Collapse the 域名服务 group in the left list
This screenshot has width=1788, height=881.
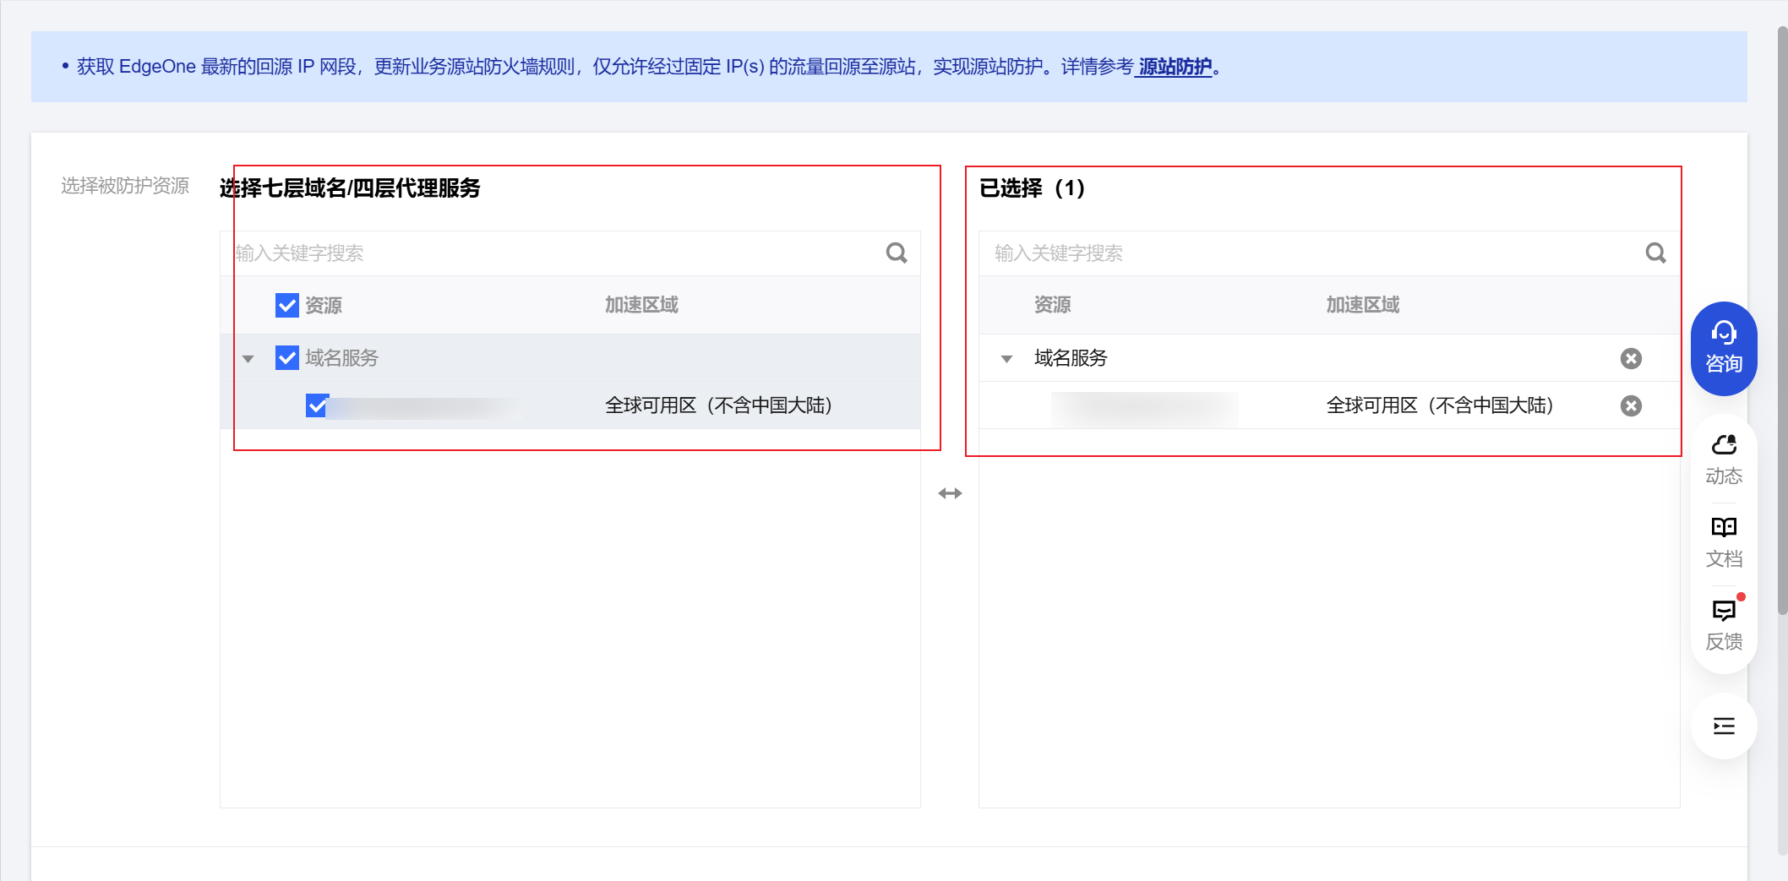(248, 359)
